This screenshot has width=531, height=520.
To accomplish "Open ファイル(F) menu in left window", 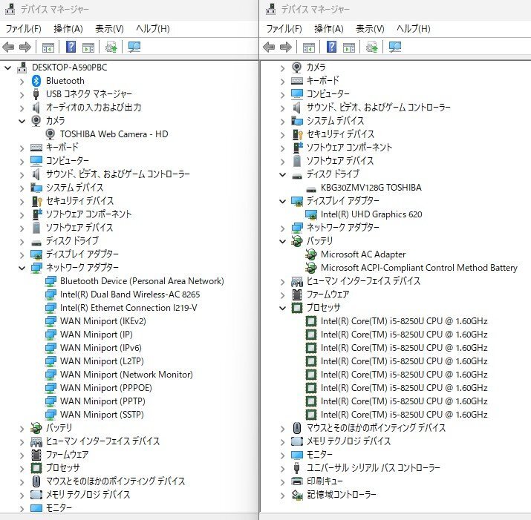I will pos(23,29).
